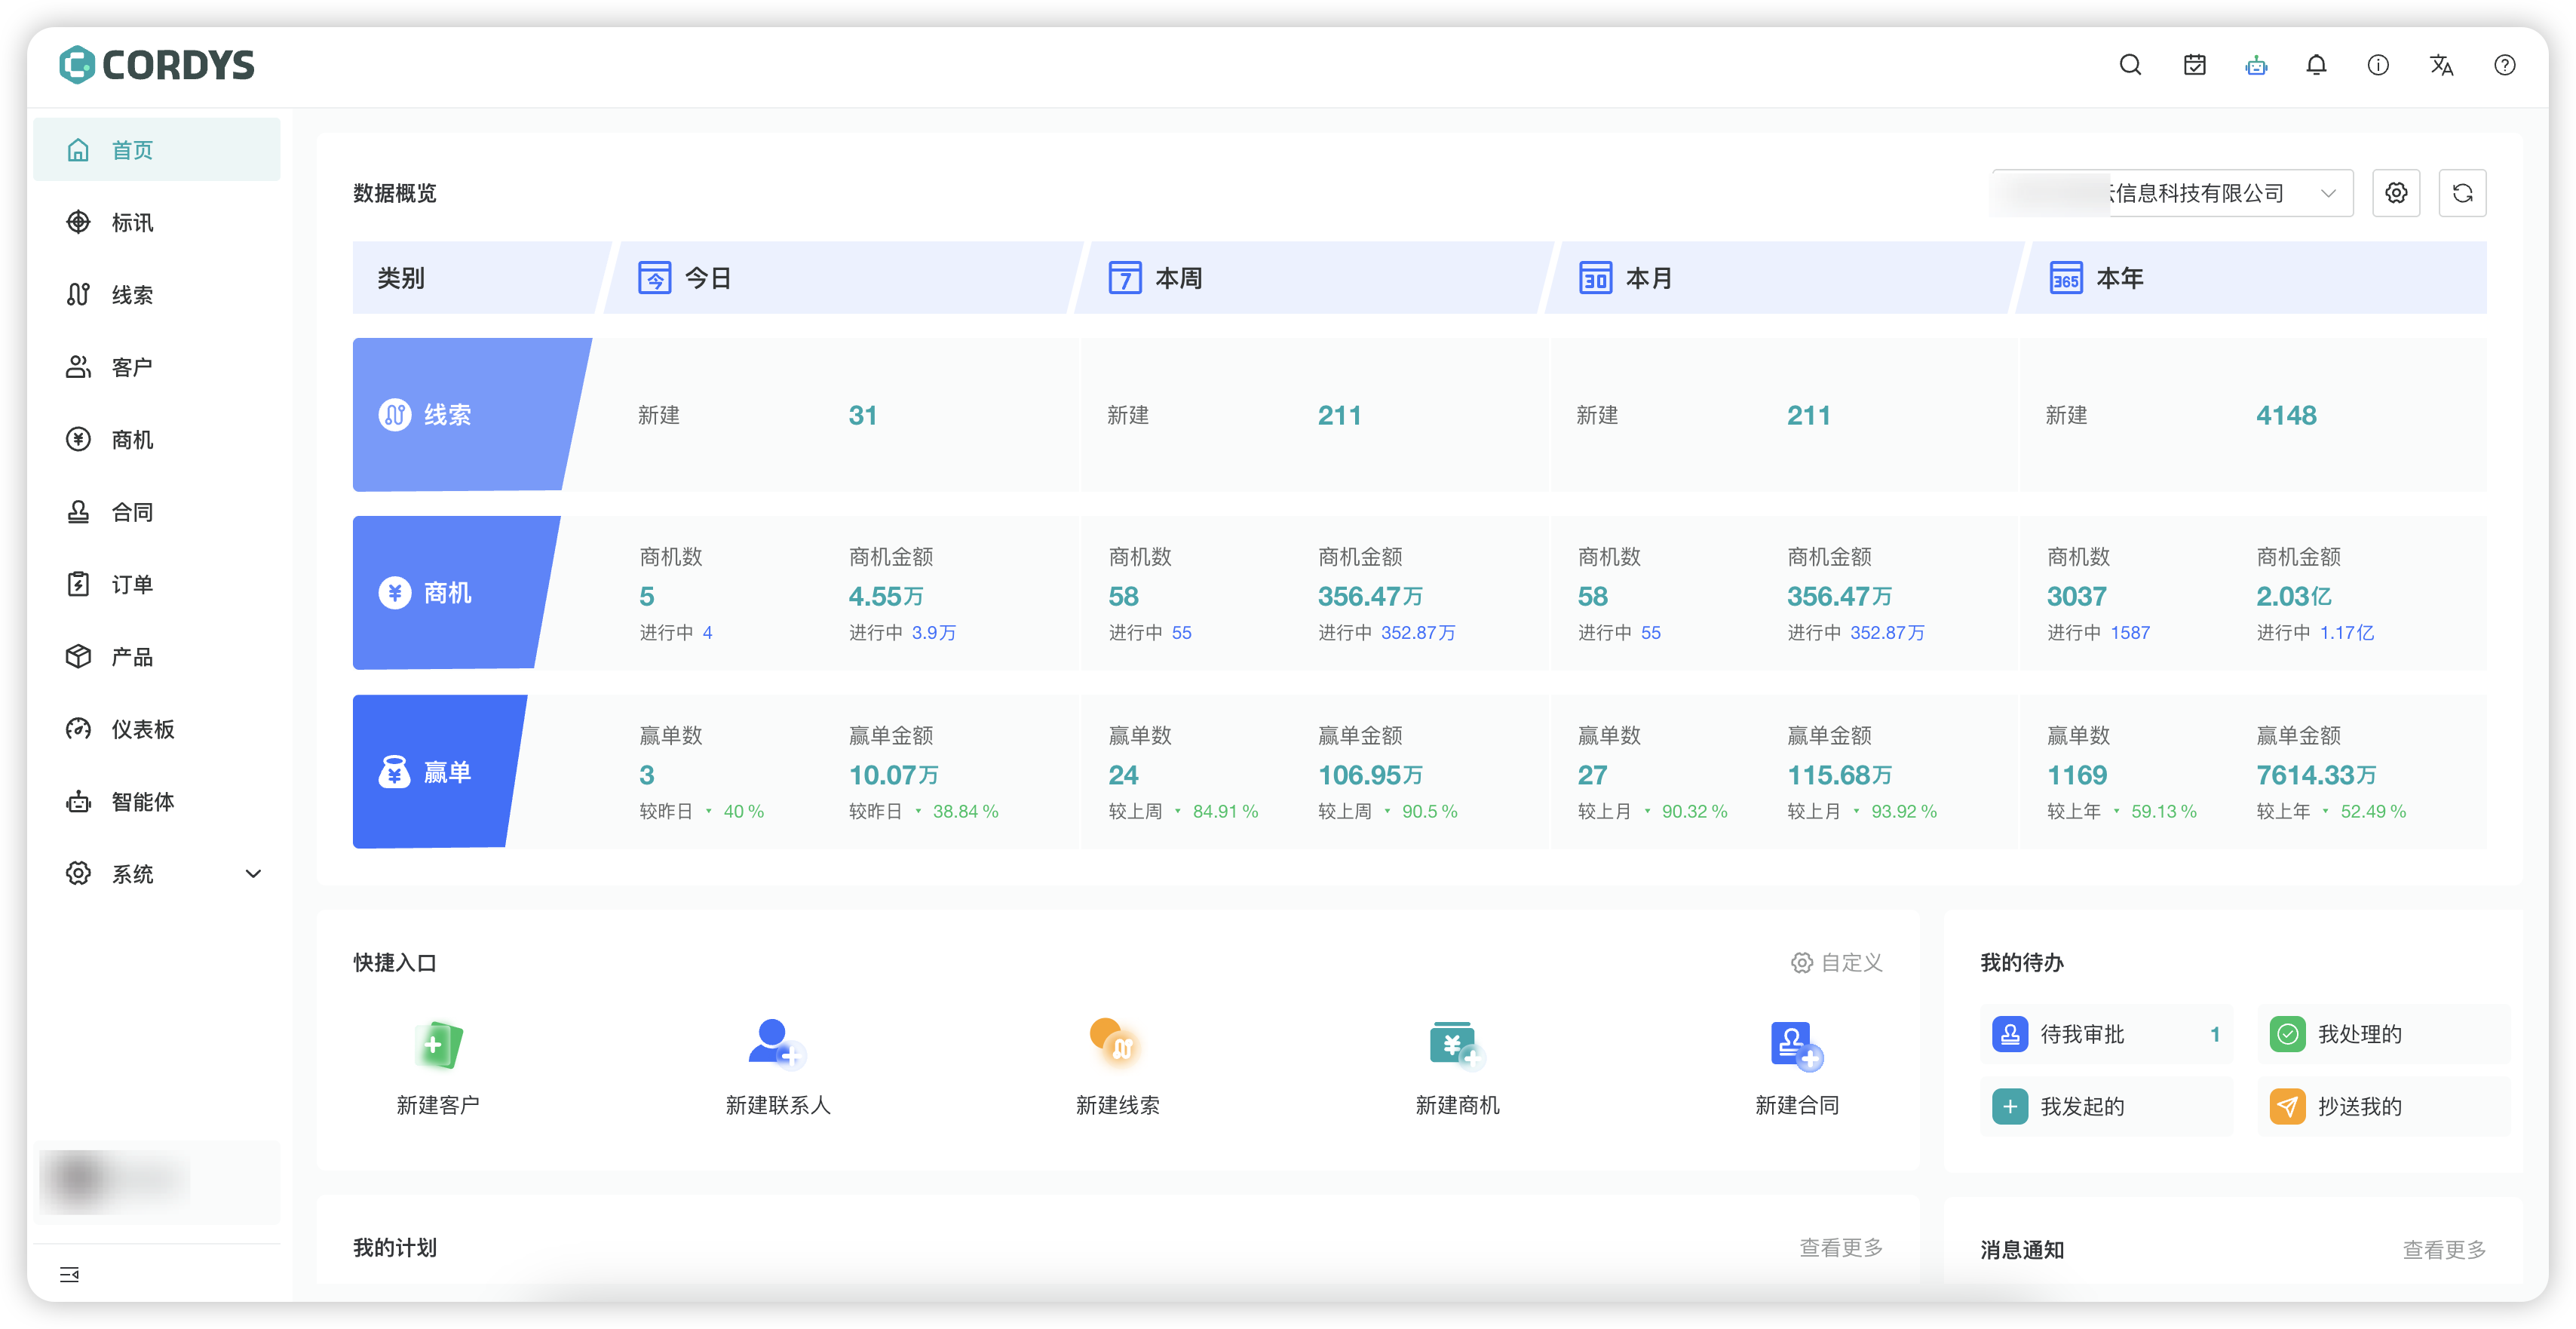The width and height of the screenshot is (2576, 1329).
Task: Click monthly 赢单金额 value 115.68万
Action: click(x=1839, y=775)
